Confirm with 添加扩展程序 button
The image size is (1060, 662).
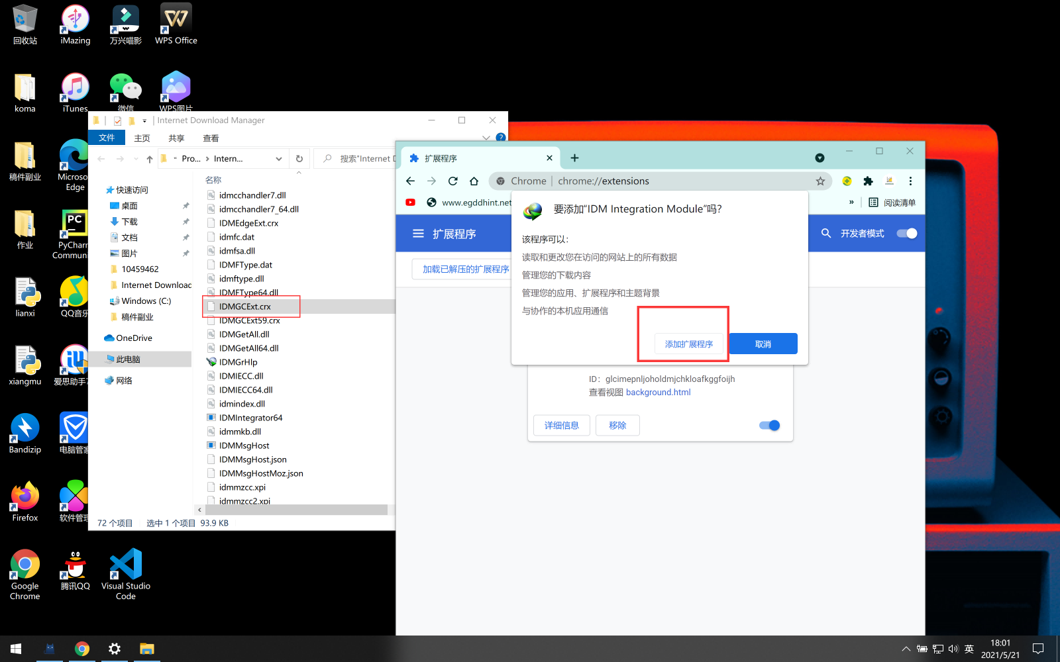tap(689, 344)
